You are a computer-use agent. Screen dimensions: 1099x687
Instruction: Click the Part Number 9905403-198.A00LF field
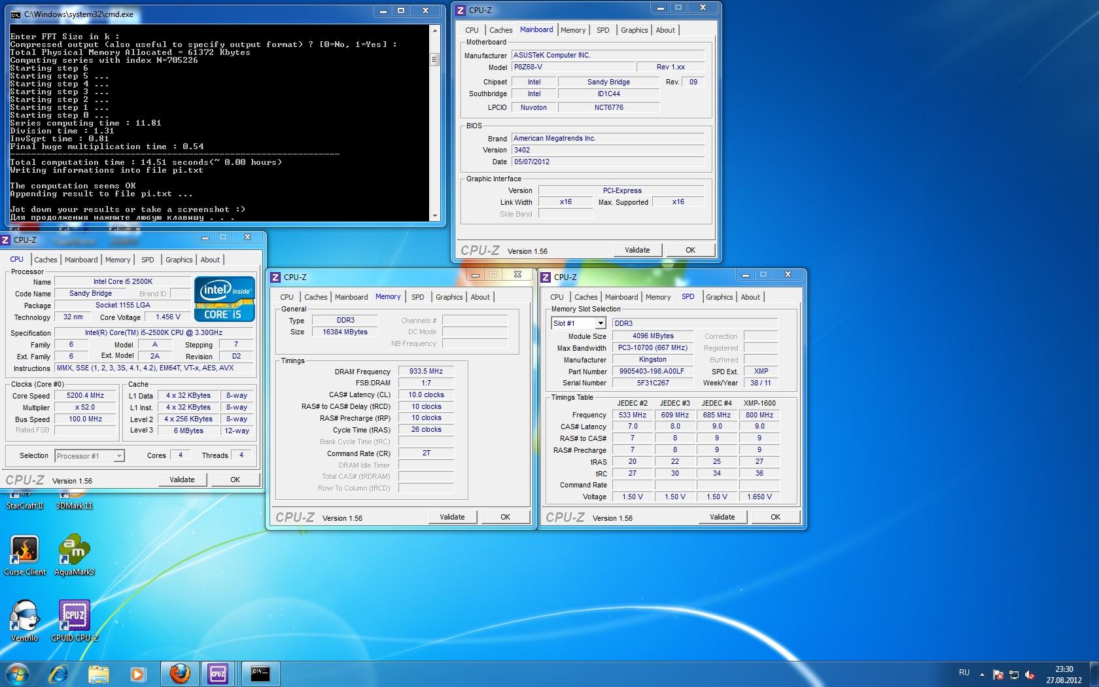coord(652,372)
